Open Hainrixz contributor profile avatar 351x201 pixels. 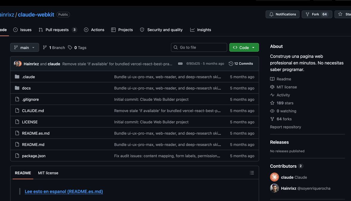point(275,188)
